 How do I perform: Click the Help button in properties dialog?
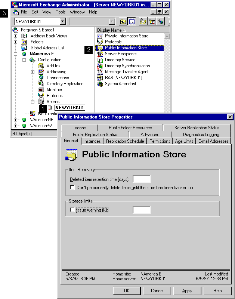coord(217,291)
